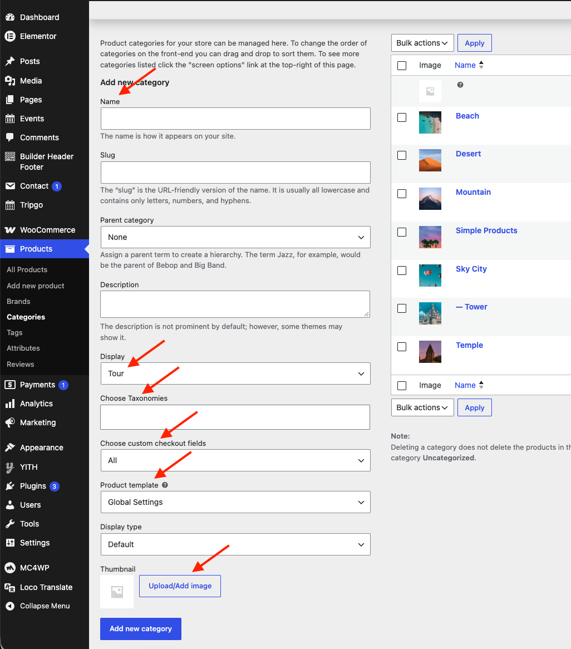Click the Temple category thumbnail
This screenshot has width=571, height=649.
click(x=430, y=352)
